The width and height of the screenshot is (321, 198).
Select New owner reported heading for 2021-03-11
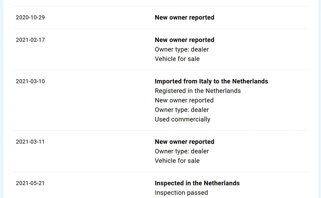(x=184, y=142)
